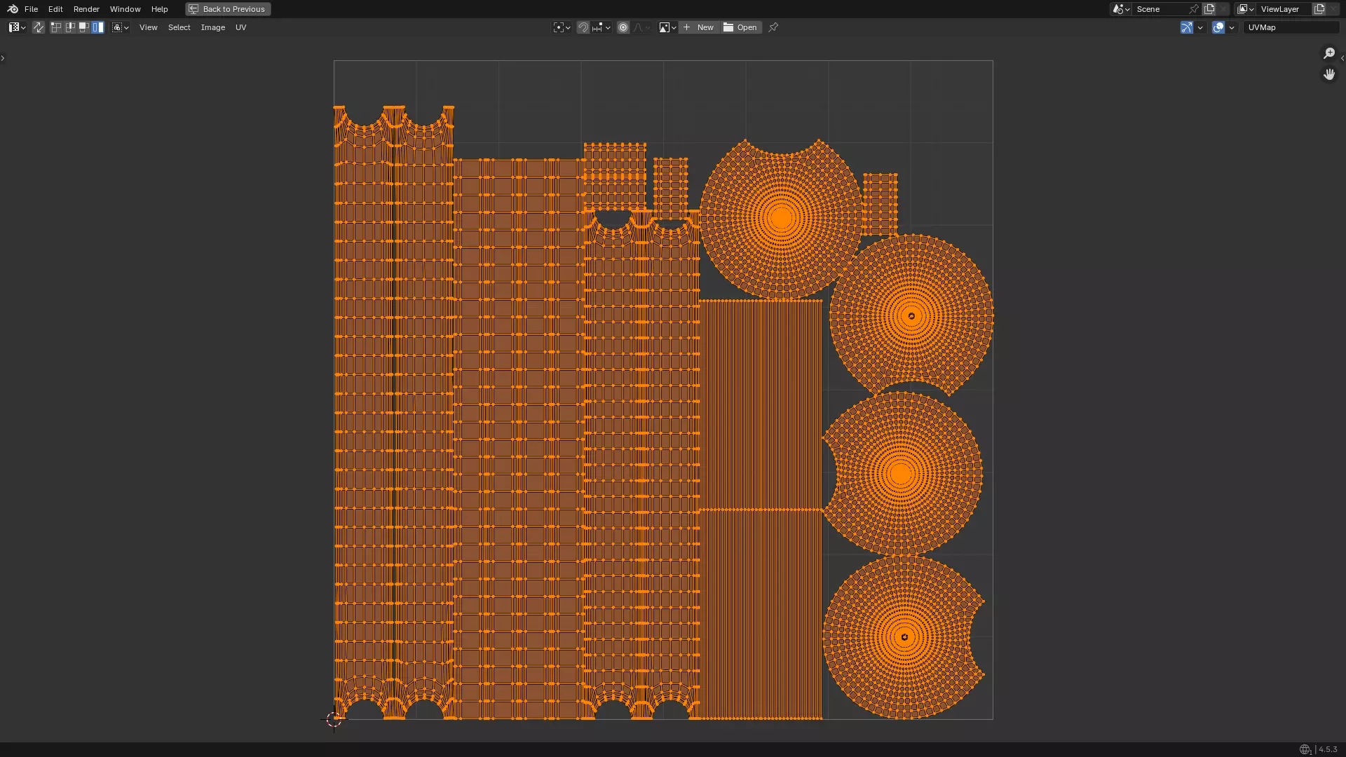This screenshot has height=757, width=1346.
Task: Select vertex selection mode icon
Action: pyautogui.click(x=56, y=27)
